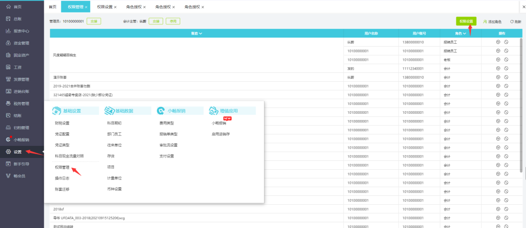Click the green 权限设置 button
The height and width of the screenshot is (228, 526).
[466, 21]
